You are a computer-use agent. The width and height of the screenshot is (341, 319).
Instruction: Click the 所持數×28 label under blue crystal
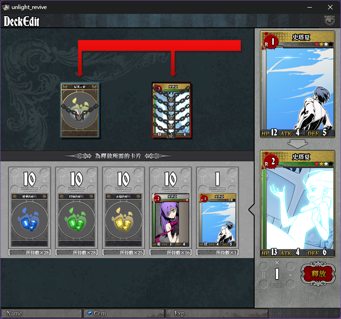pos(30,252)
